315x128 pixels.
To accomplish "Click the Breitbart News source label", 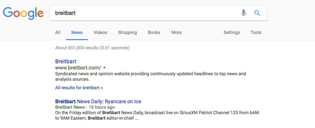I will [70, 107].
